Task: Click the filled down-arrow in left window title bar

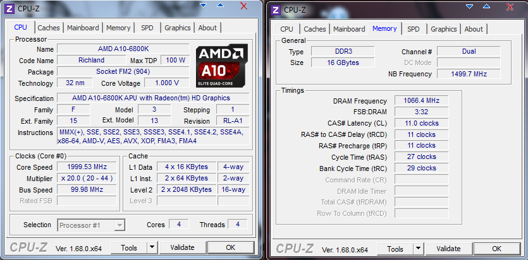Action: 203,6
